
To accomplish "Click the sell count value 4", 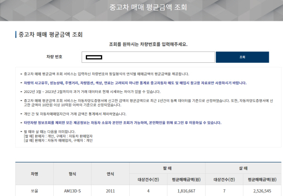I will coord(149,191).
